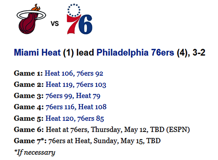Click the "If necessary" footnote

coord(35,152)
